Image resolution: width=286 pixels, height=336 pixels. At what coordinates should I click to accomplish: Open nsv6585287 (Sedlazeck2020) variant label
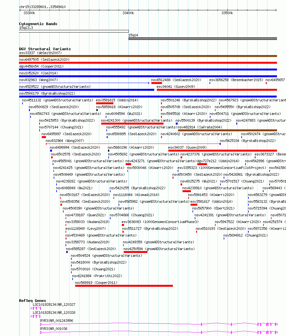coord(91,249)
